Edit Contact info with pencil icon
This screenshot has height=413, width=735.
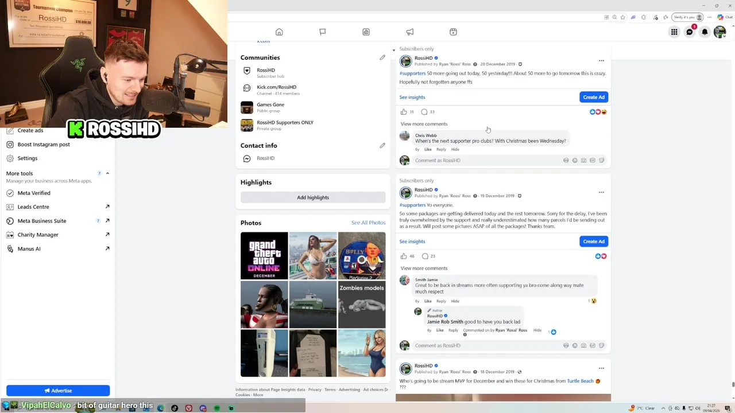(382, 145)
